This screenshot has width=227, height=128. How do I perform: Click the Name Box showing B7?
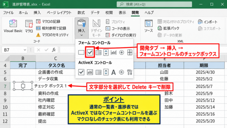tap(12, 50)
